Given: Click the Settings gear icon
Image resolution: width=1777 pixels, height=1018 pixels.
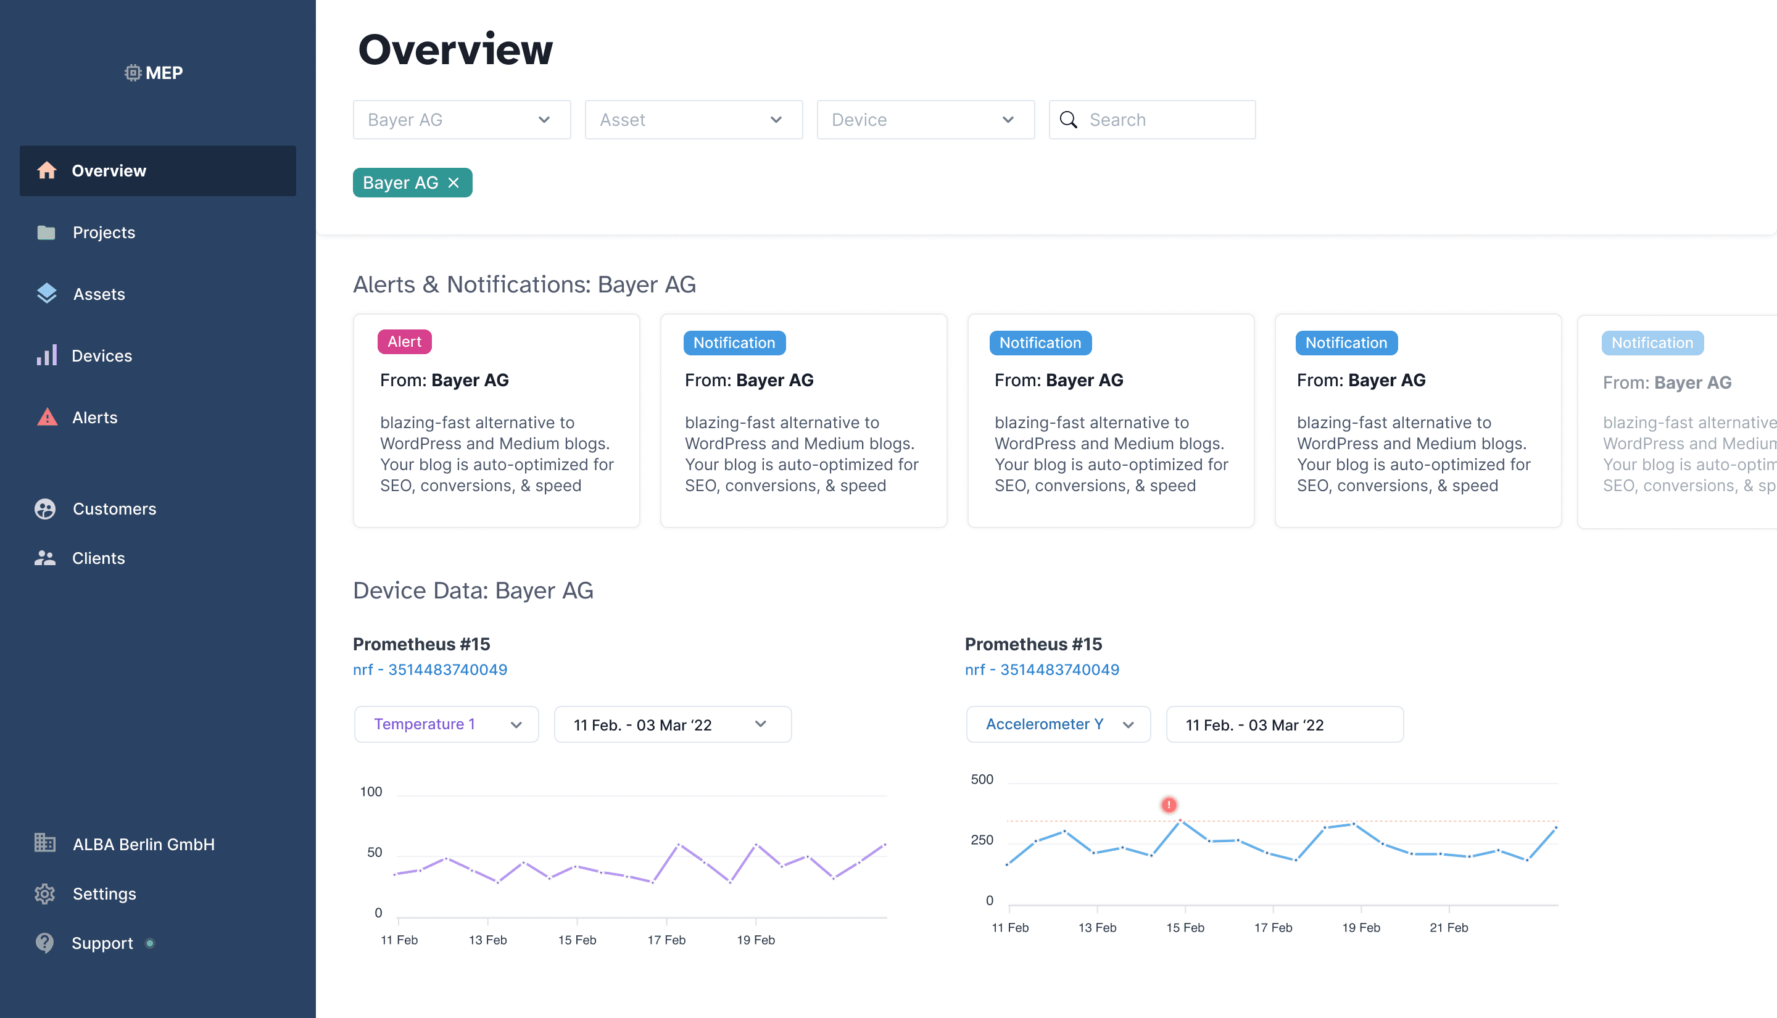Looking at the screenshot, I should coord(46,893).
